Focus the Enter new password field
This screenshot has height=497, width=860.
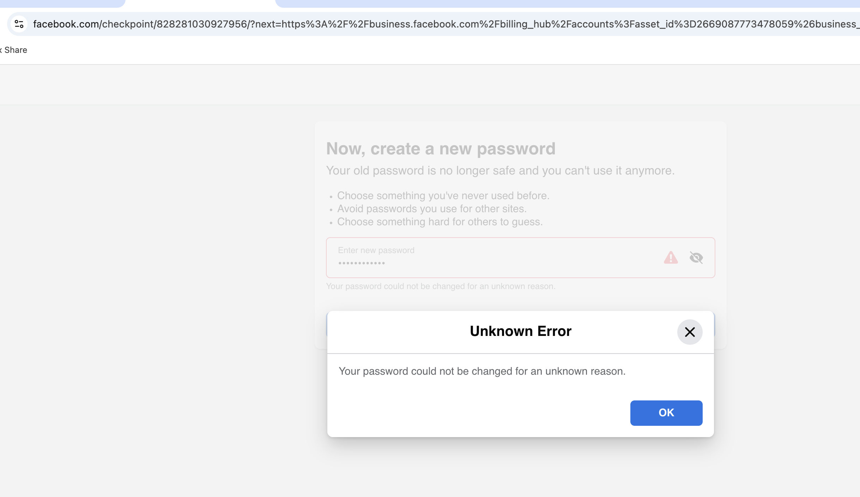(x=520, y=258)
